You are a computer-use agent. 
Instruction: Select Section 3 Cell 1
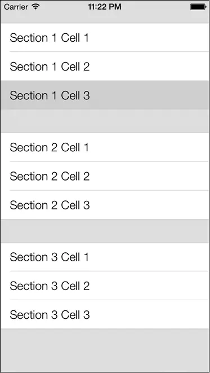105,257
